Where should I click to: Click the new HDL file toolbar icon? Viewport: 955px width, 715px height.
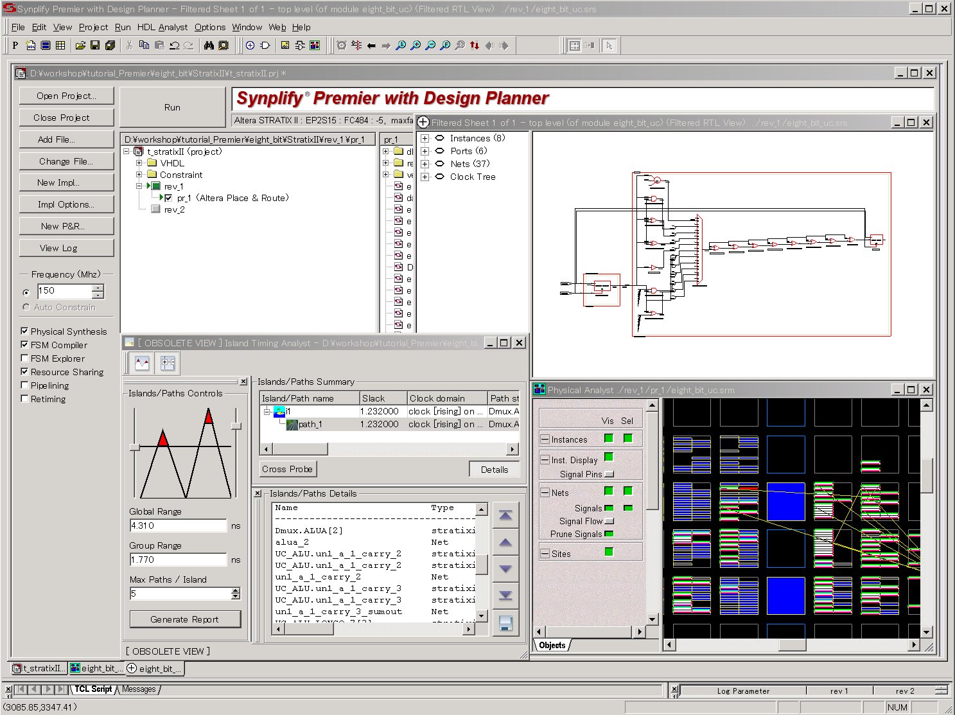tap(31, 46)
